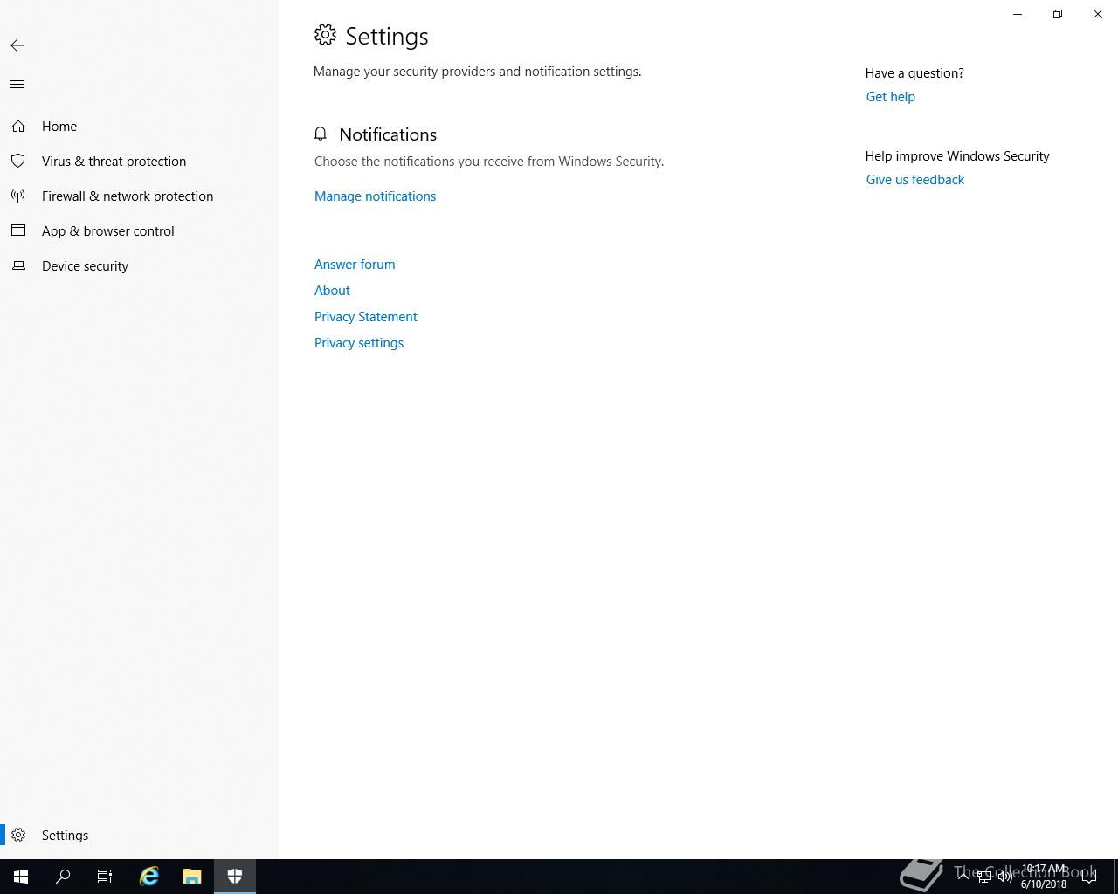
Task: Click Windows Security shield taskbar icon
Action: [x=235, y=877]
